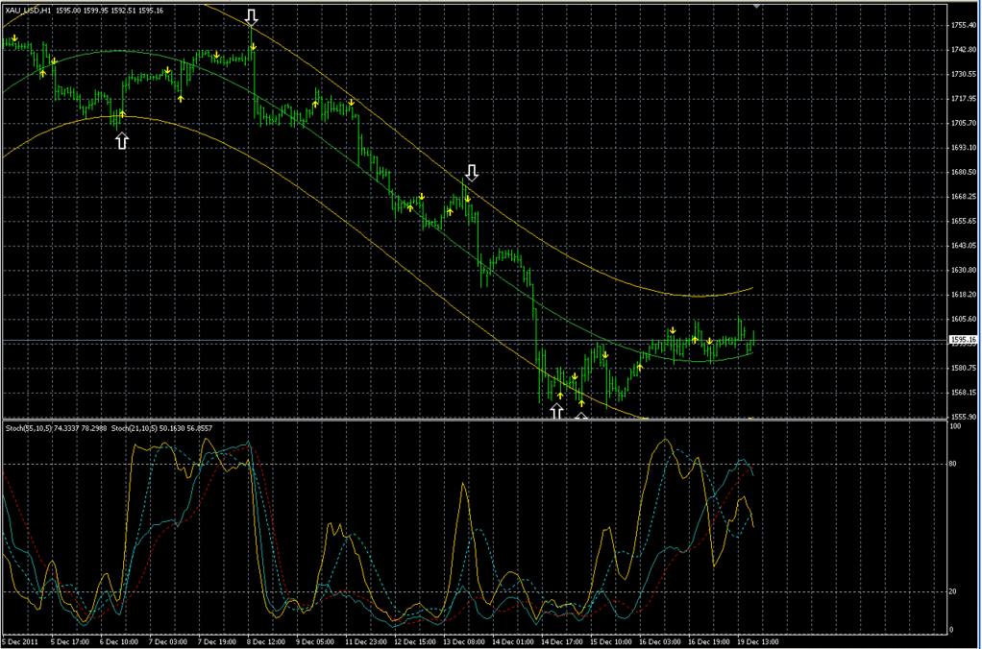Click the Stoch(21,10,5) indicator label
The image size is (982, 649).
pos(134,429)
